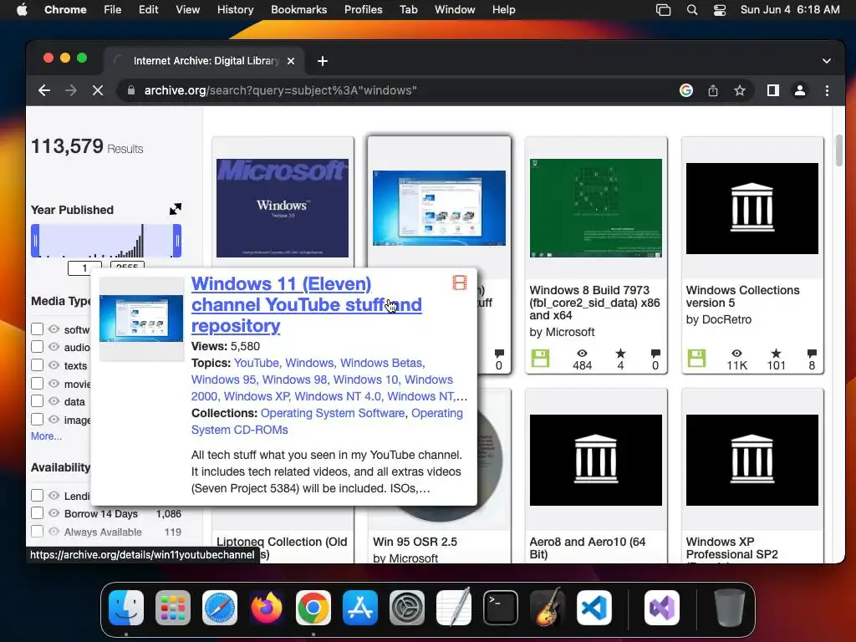The width and height of the screenshot is (856, 642).
Task: Open Spotlight search in menu bar
Action: pos(692,10)
